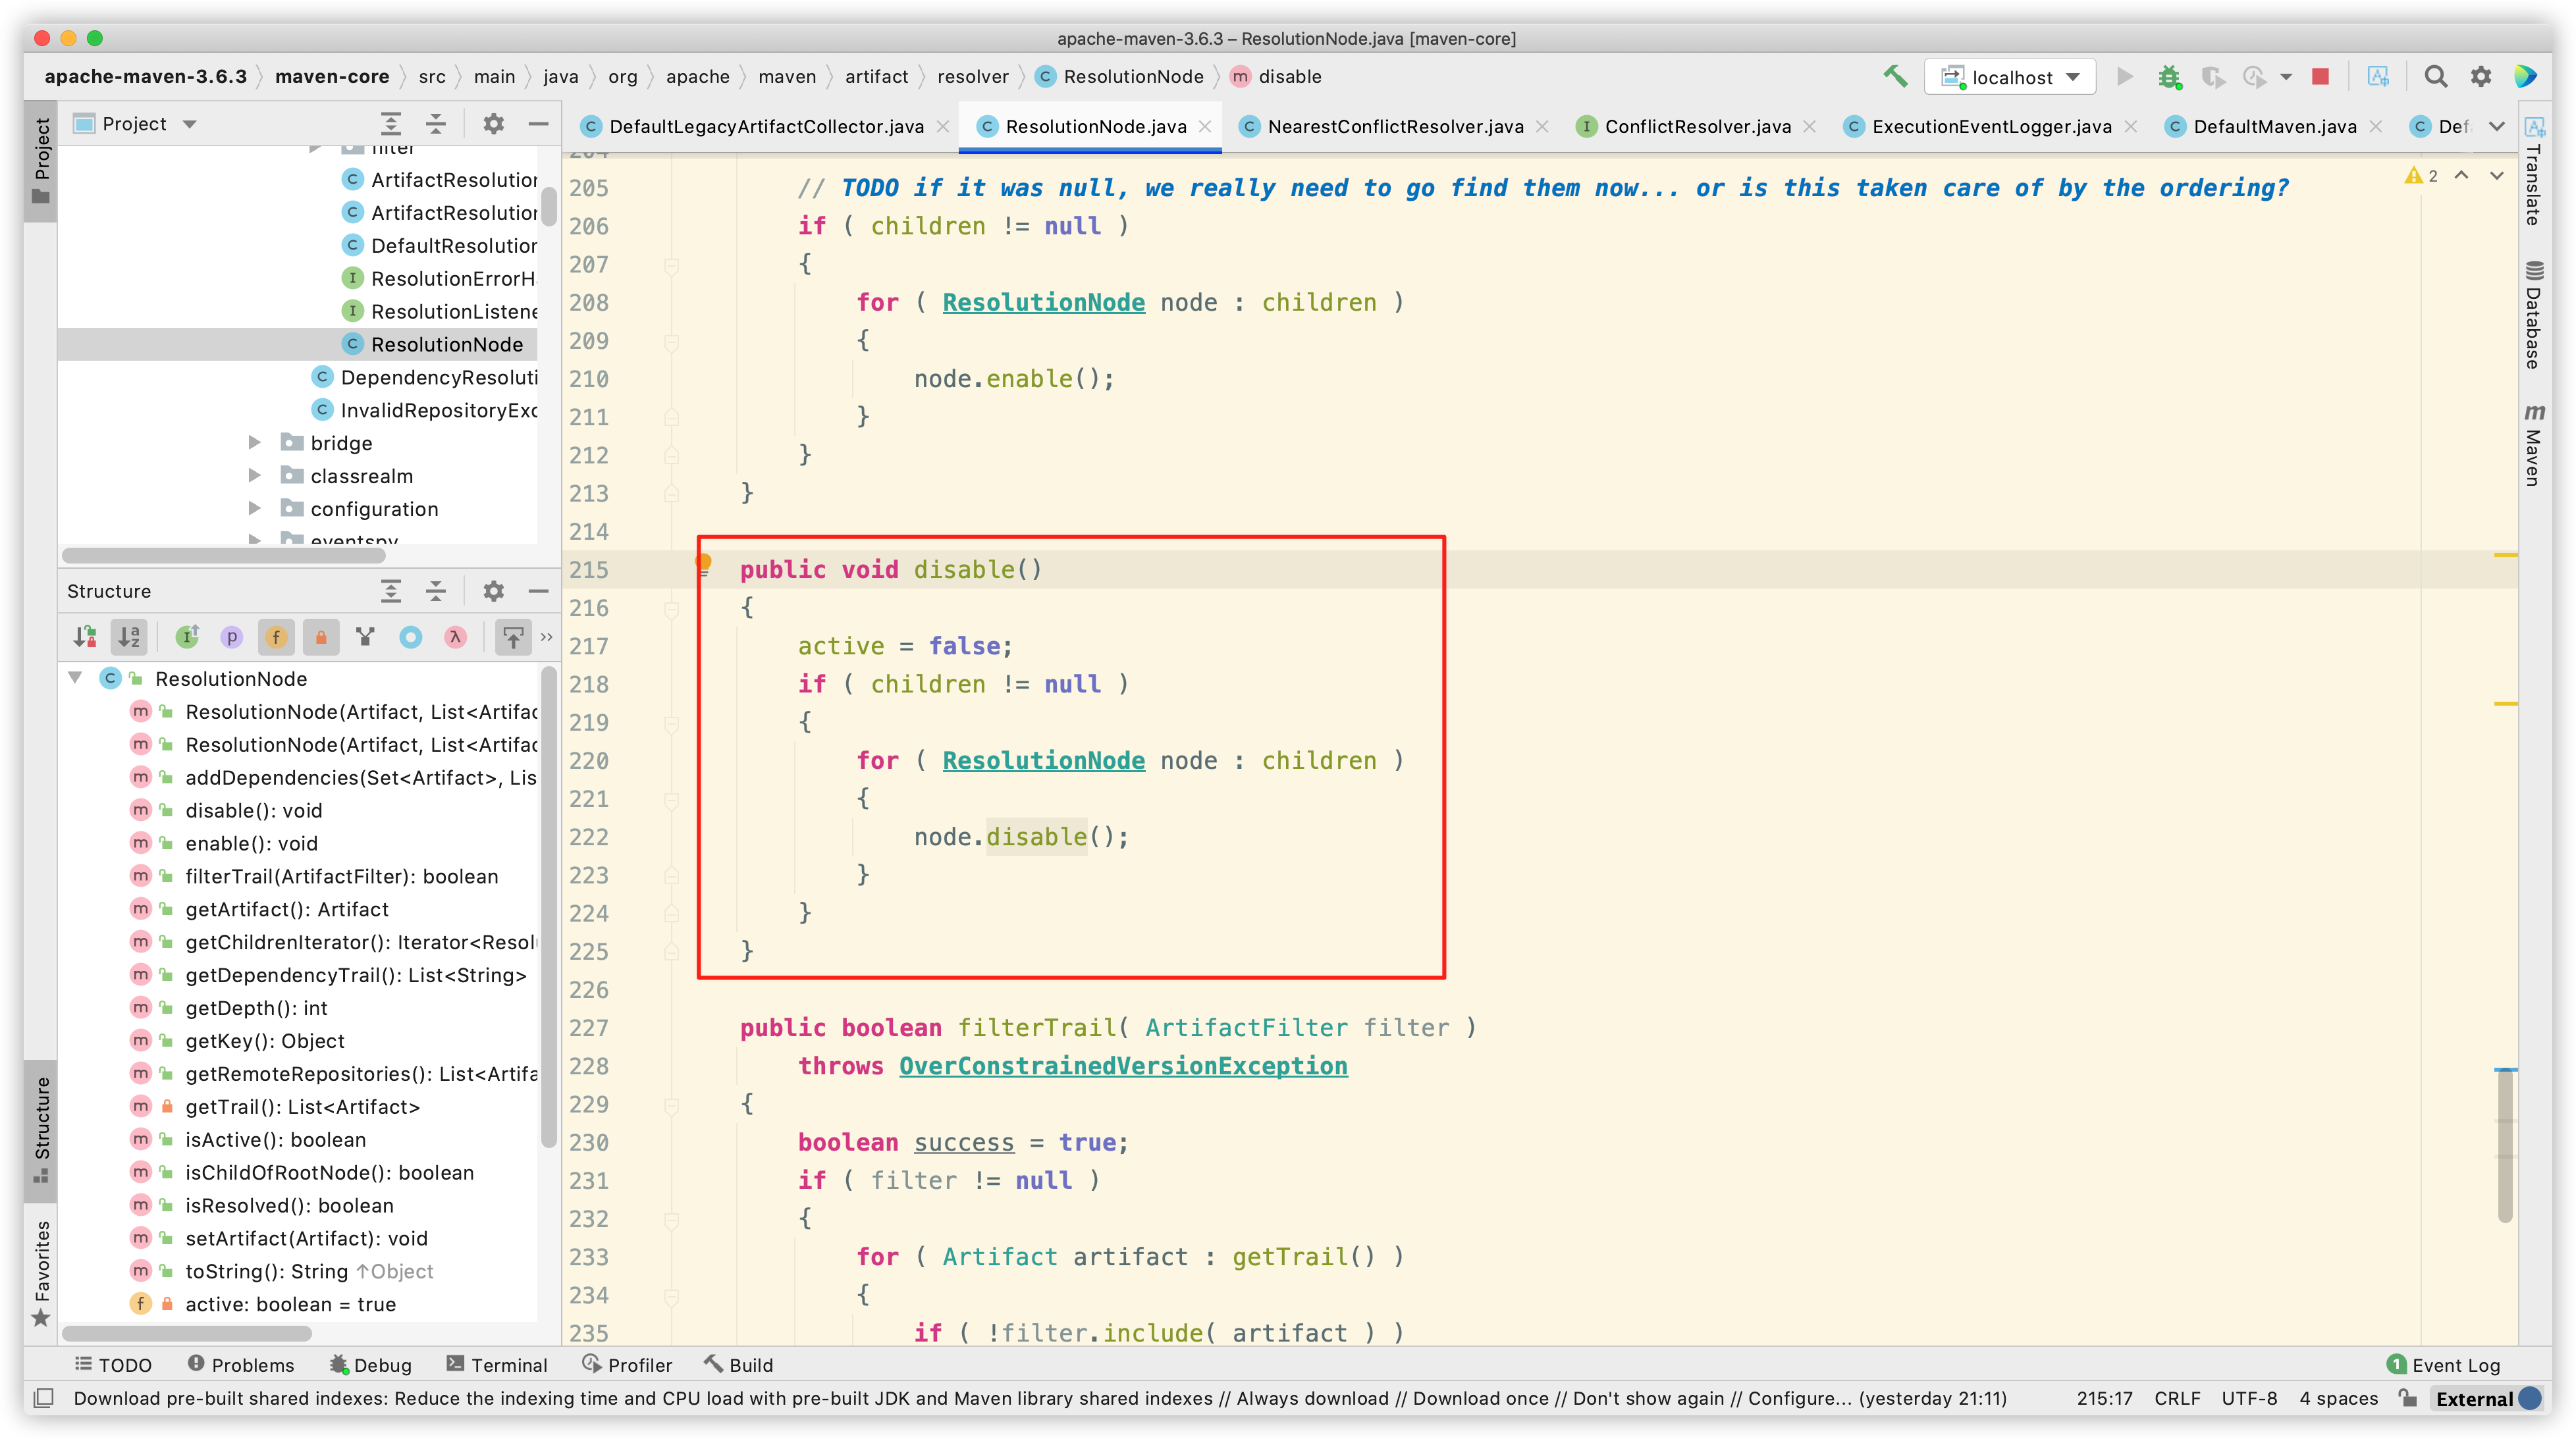The width and height of the screenshot is (2576, 1439).
Task: Select disable(): void in Structure
Action: 253,810
